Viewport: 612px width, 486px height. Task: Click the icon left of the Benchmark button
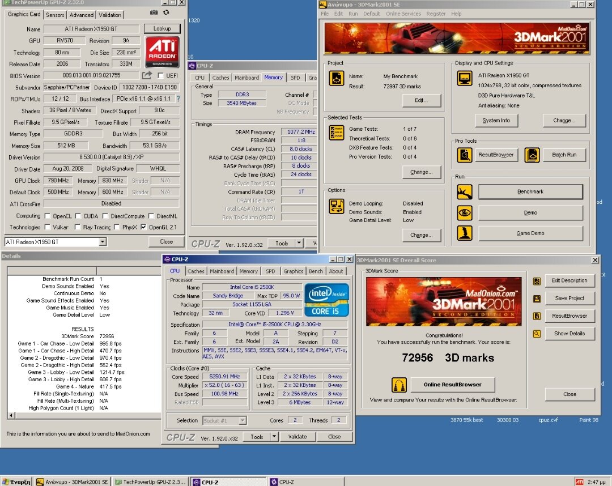(465, 192)
